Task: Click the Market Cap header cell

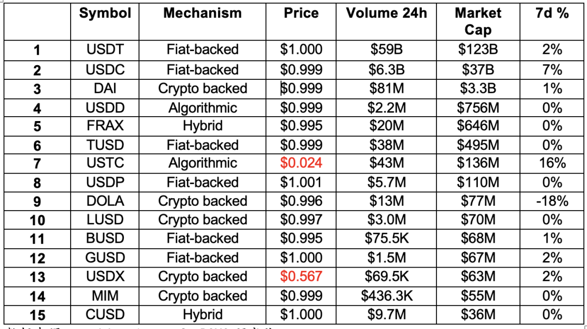Action: tap(478, 22)
